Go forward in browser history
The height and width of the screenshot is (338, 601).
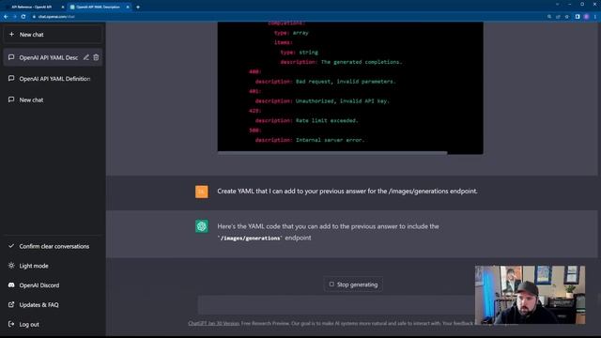(x=15, y=17)
